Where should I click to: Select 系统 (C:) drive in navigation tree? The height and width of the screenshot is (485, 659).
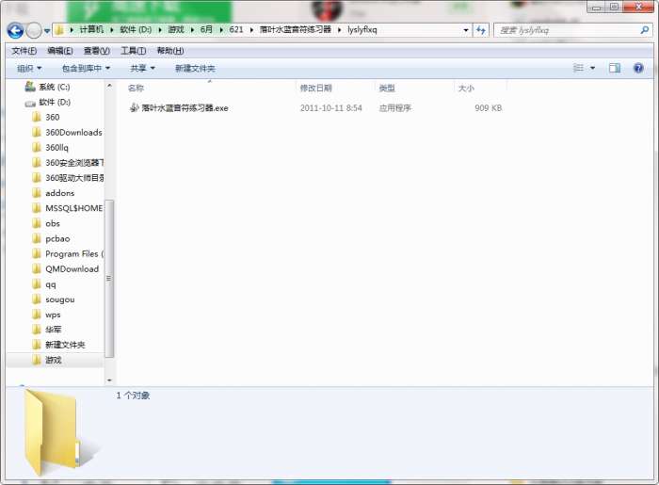pos(55,87)
